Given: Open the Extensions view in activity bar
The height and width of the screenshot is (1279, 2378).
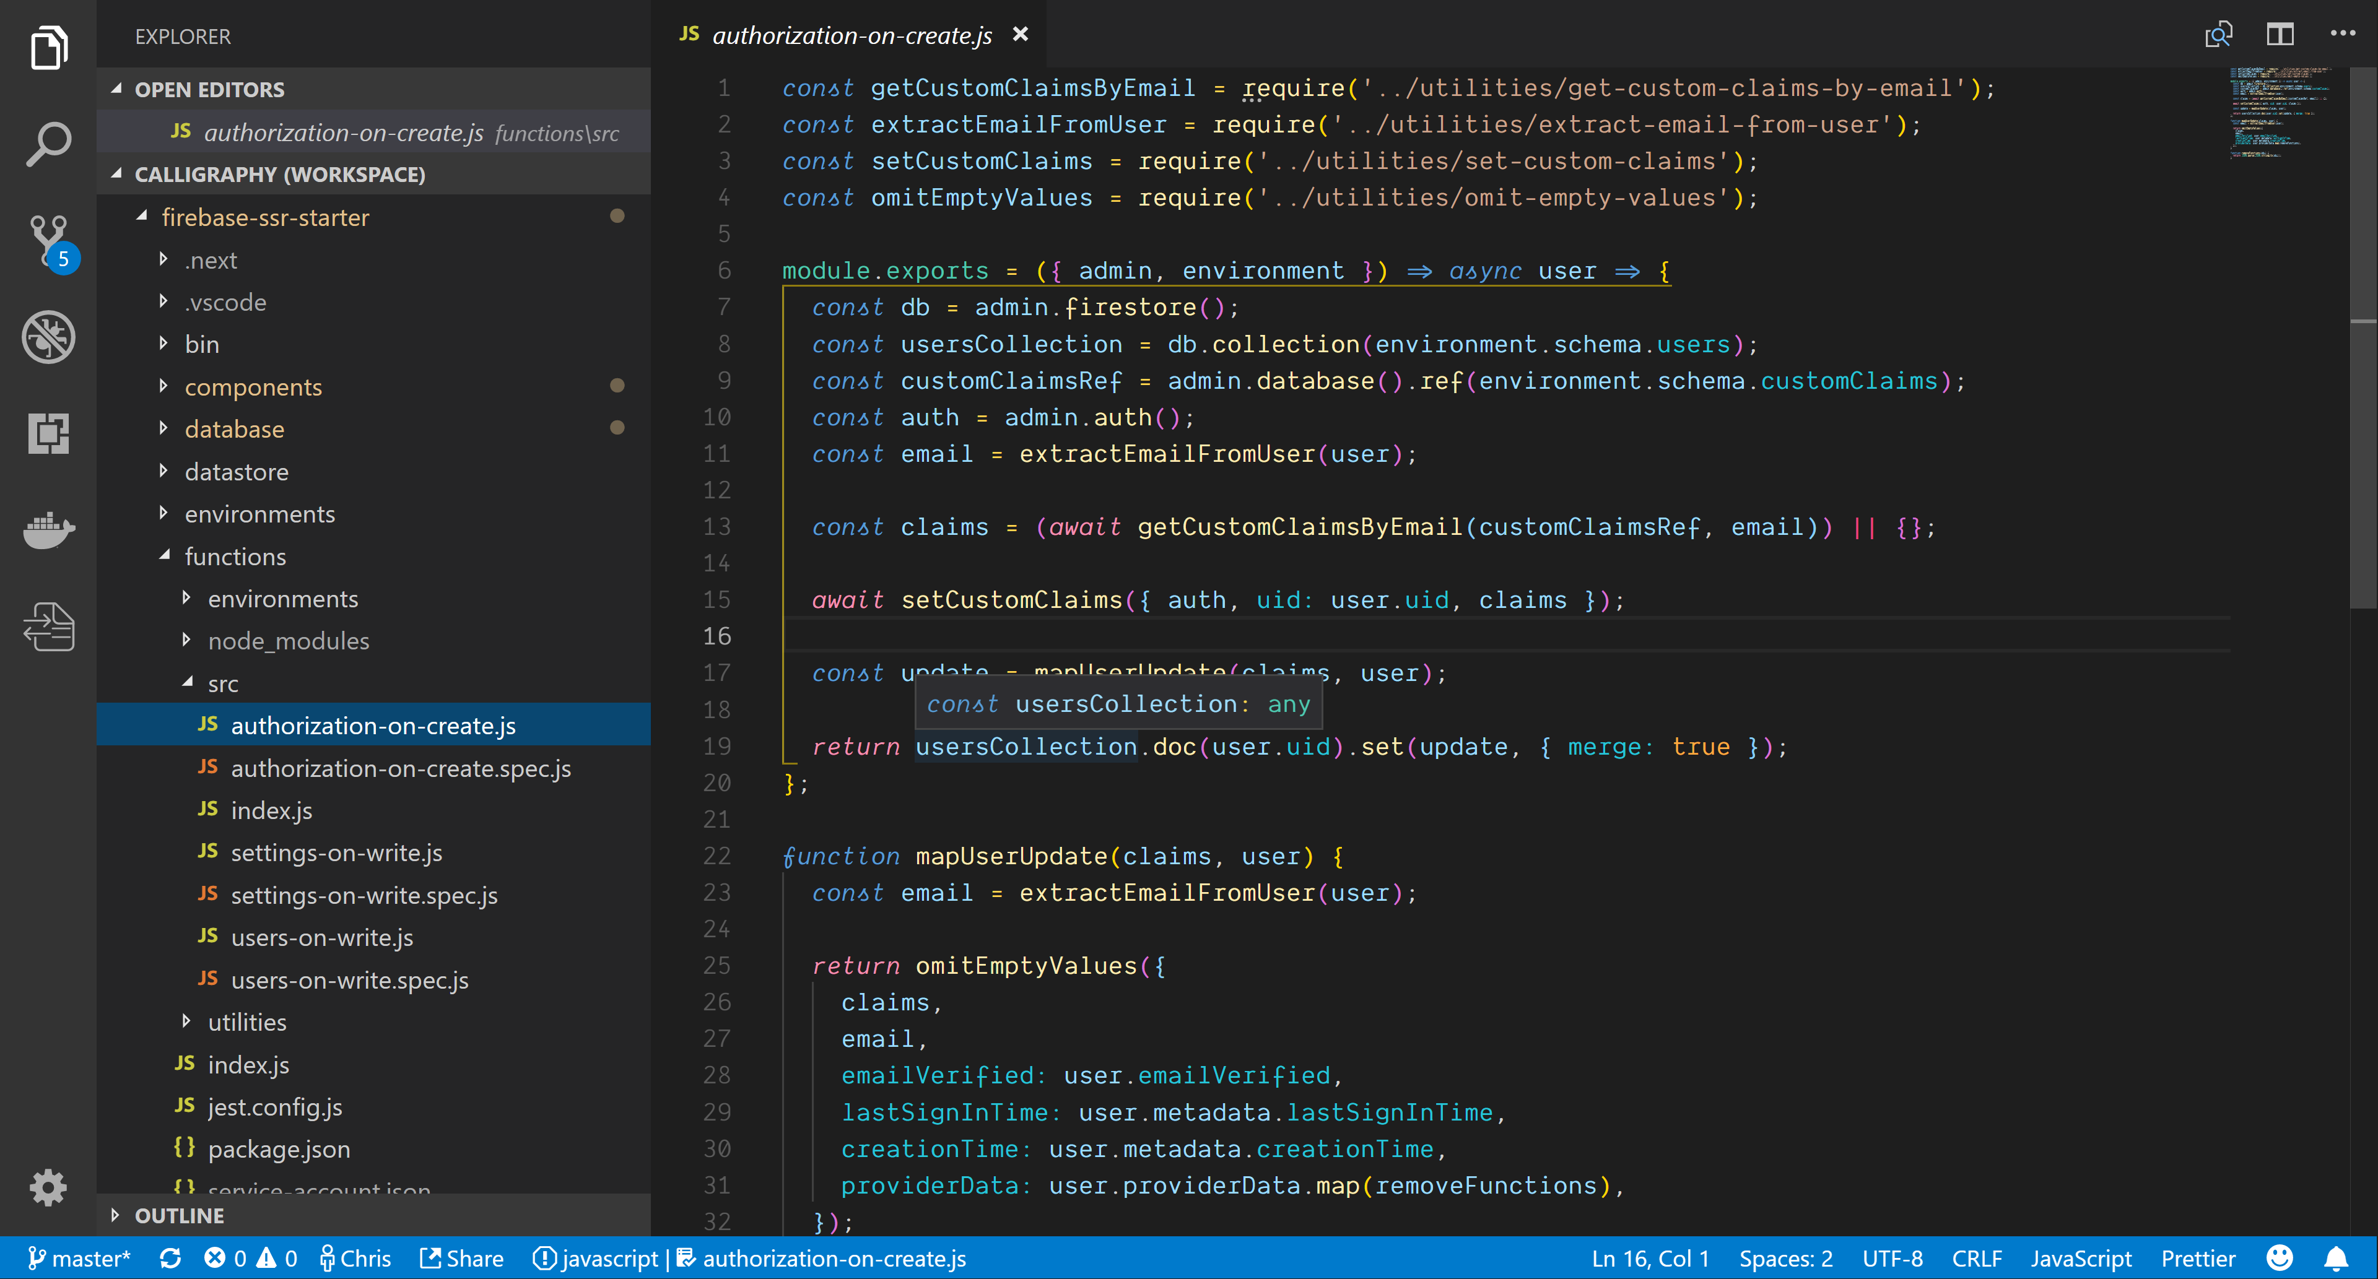Looking at the screenshot, I should tap(48, 434).
